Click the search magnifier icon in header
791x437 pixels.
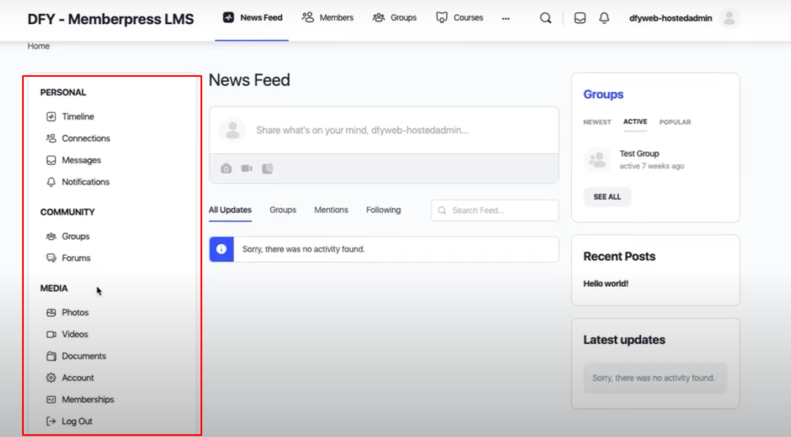[x=545, y=18]
